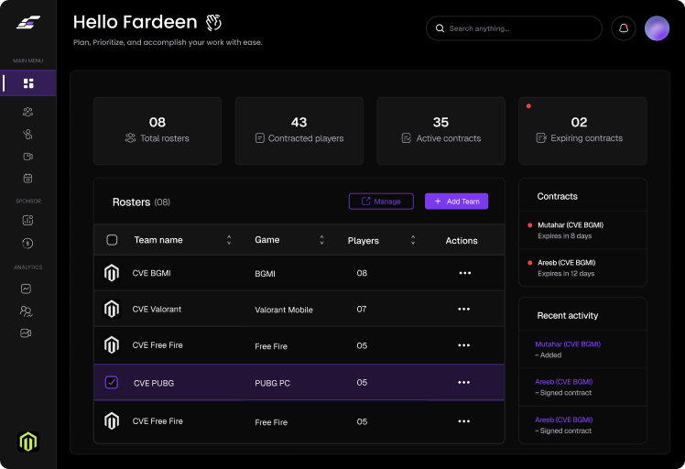Screen dimensions: 685x469
Task: Open the user profile avatar
Action: (657, 28)
